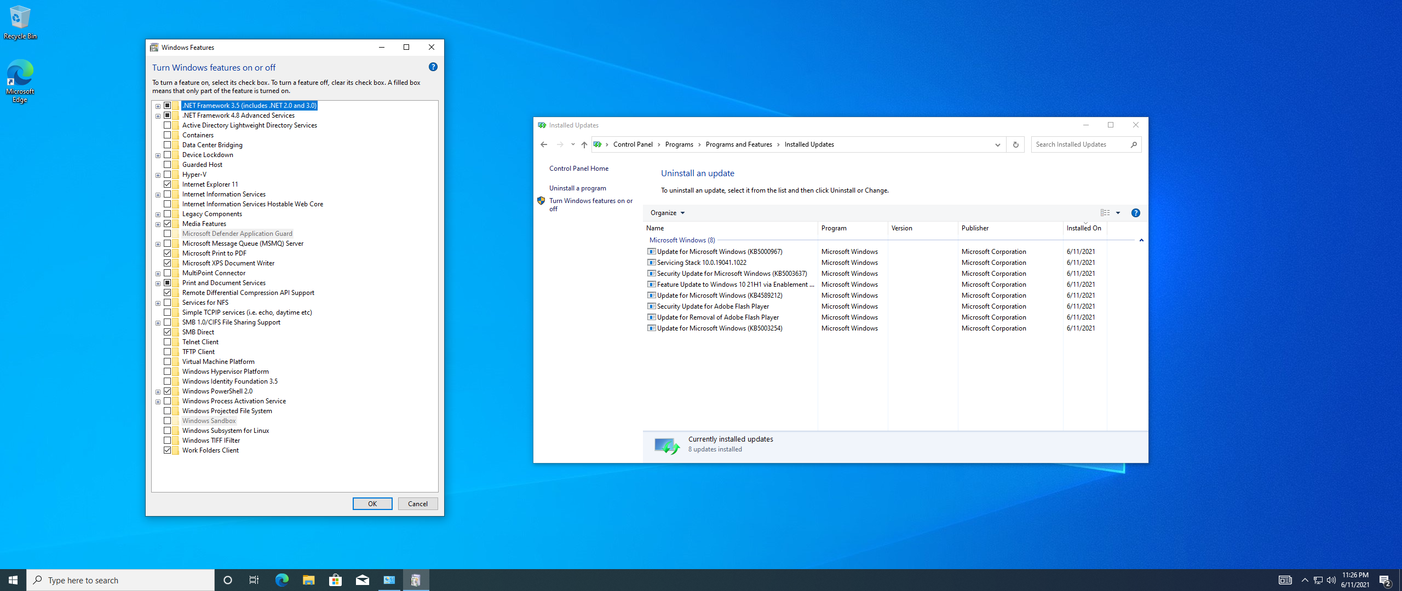Click the Control Panel Home menu item

pos(579,168)
